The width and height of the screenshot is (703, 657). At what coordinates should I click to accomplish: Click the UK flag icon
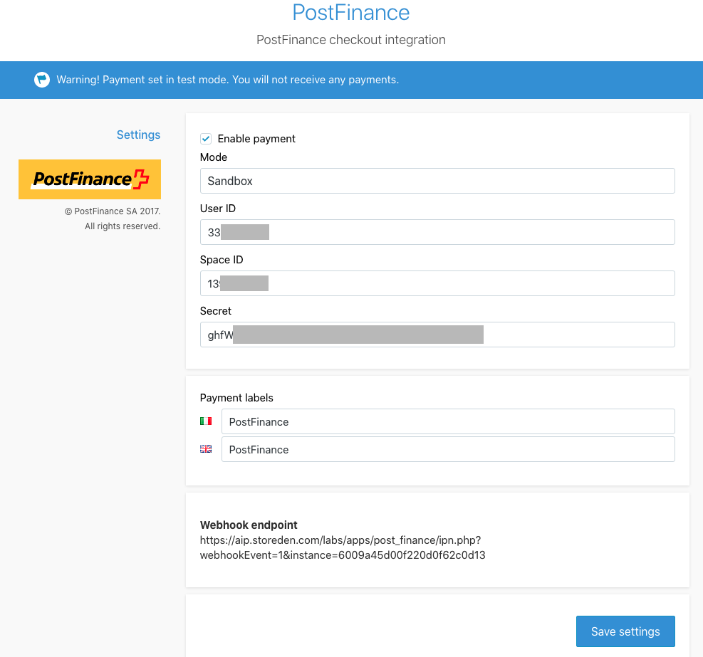(206, 449)
